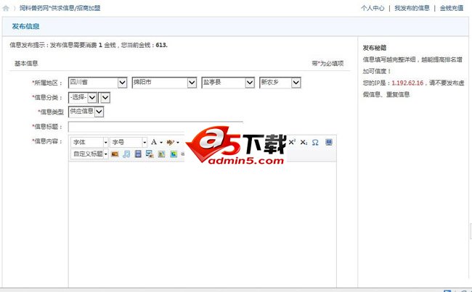Click the highlight color brush icon
The image size is (472, 292).
click(x=171, y=142)
